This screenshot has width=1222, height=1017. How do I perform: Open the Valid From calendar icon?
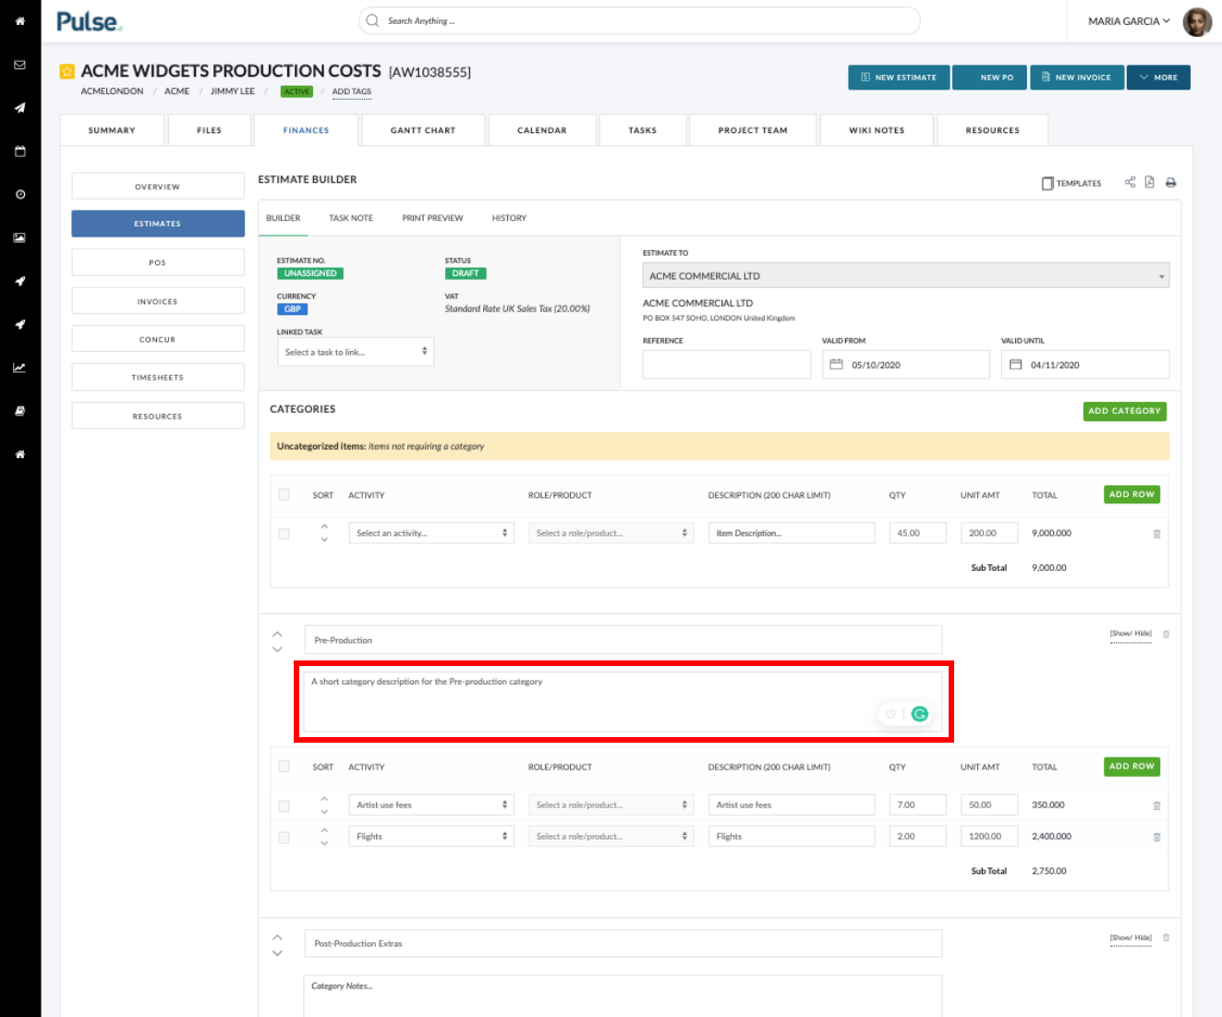pos(836,364)
